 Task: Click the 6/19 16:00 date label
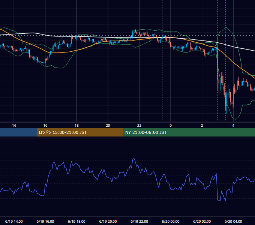45,221
